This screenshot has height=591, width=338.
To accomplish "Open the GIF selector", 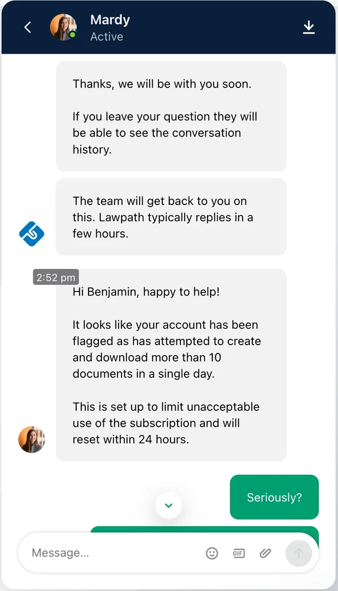I will click(x=239, y=553).
